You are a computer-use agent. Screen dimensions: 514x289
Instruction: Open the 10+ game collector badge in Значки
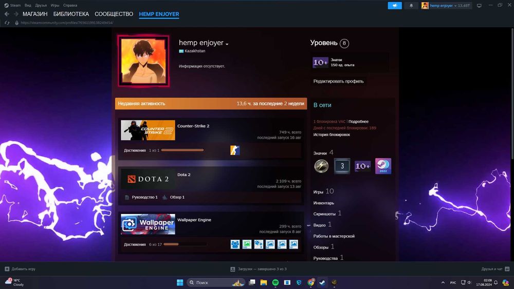[362, 166]
